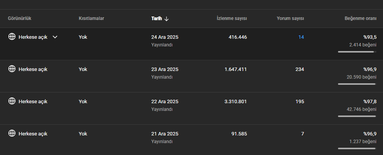Click globe icon for 22 Ara 2025 video

click(x=12, y=101)
